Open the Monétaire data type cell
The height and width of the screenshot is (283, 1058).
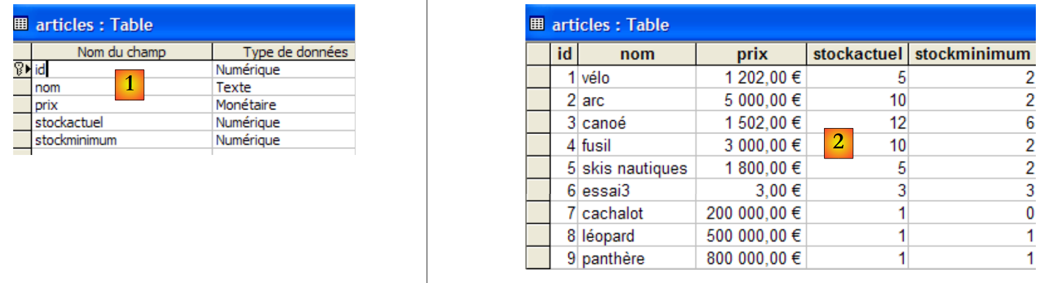tap(284, 105)
